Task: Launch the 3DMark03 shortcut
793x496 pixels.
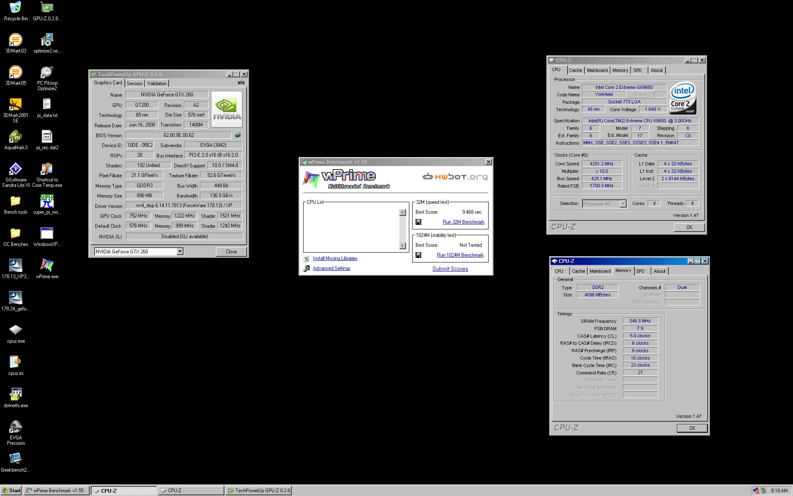Action: (x=16, y=43)
